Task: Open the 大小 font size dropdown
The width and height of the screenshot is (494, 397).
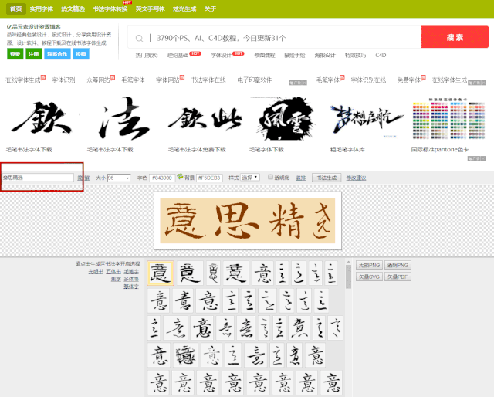Action: tap(120, 178)
